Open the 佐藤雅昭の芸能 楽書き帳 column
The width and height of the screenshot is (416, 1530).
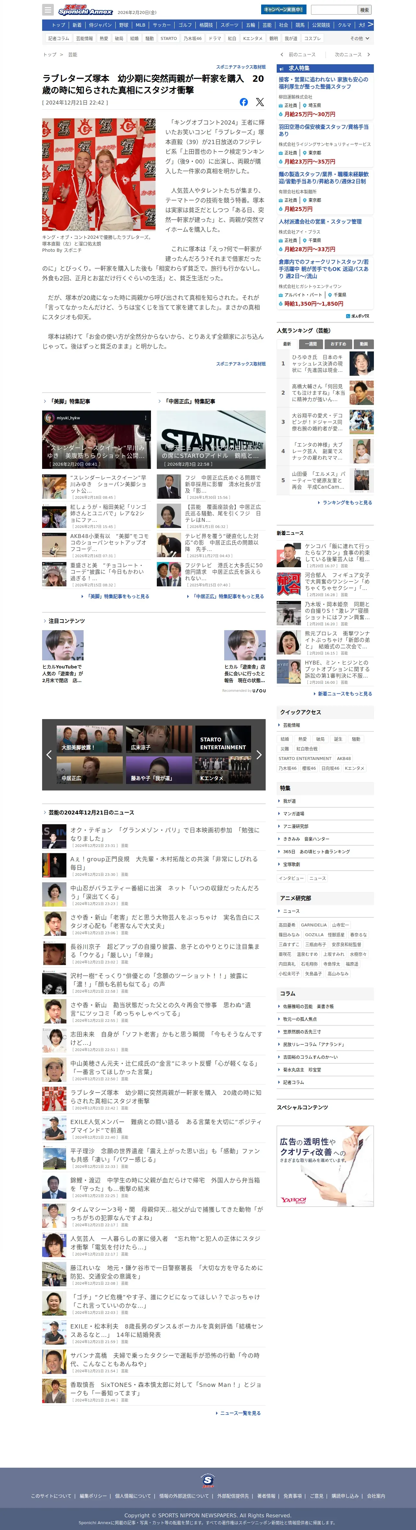(x=308, y=1006)
